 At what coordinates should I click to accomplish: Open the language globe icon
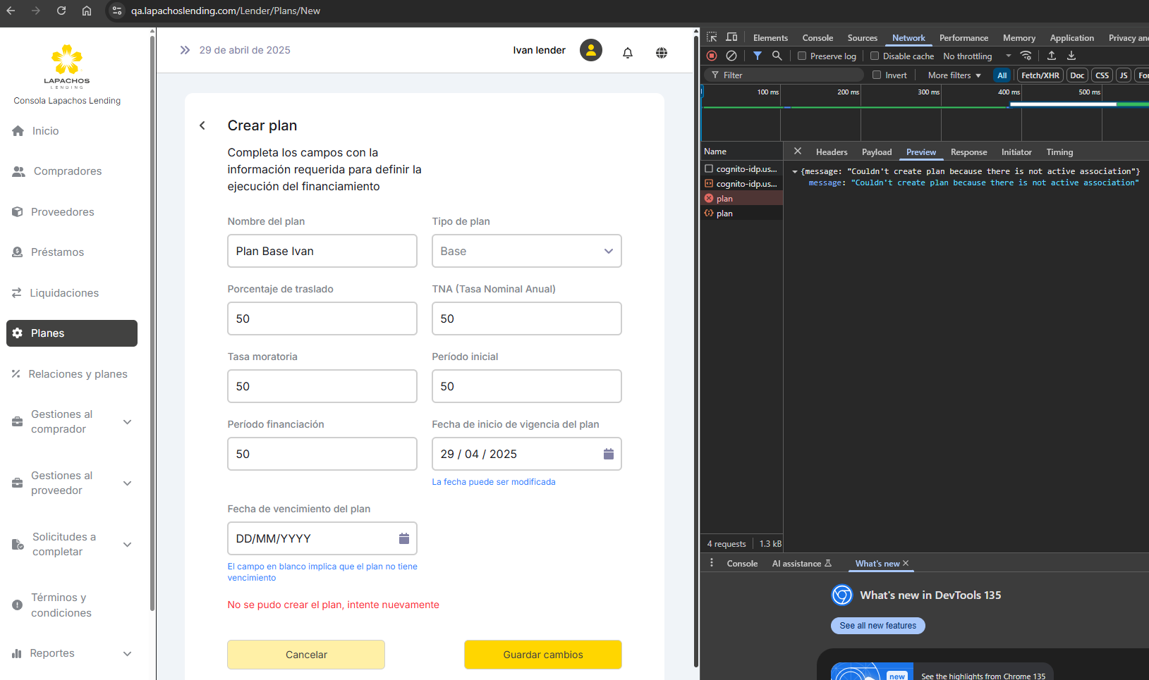[661, 53]
